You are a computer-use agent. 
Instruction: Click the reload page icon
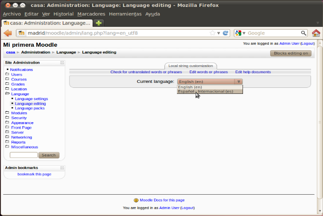[226, 33]
